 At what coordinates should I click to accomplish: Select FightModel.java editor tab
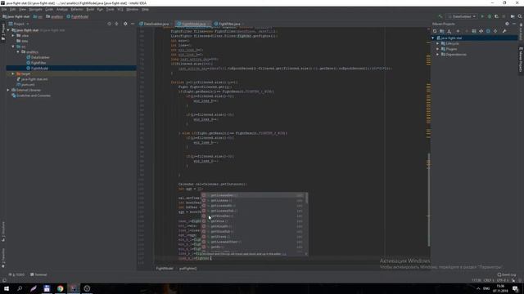[193, 24]
